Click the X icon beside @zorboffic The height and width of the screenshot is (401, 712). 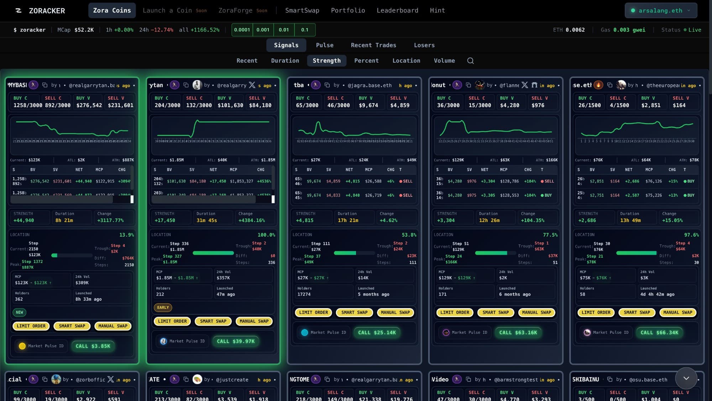coord(111,379)
